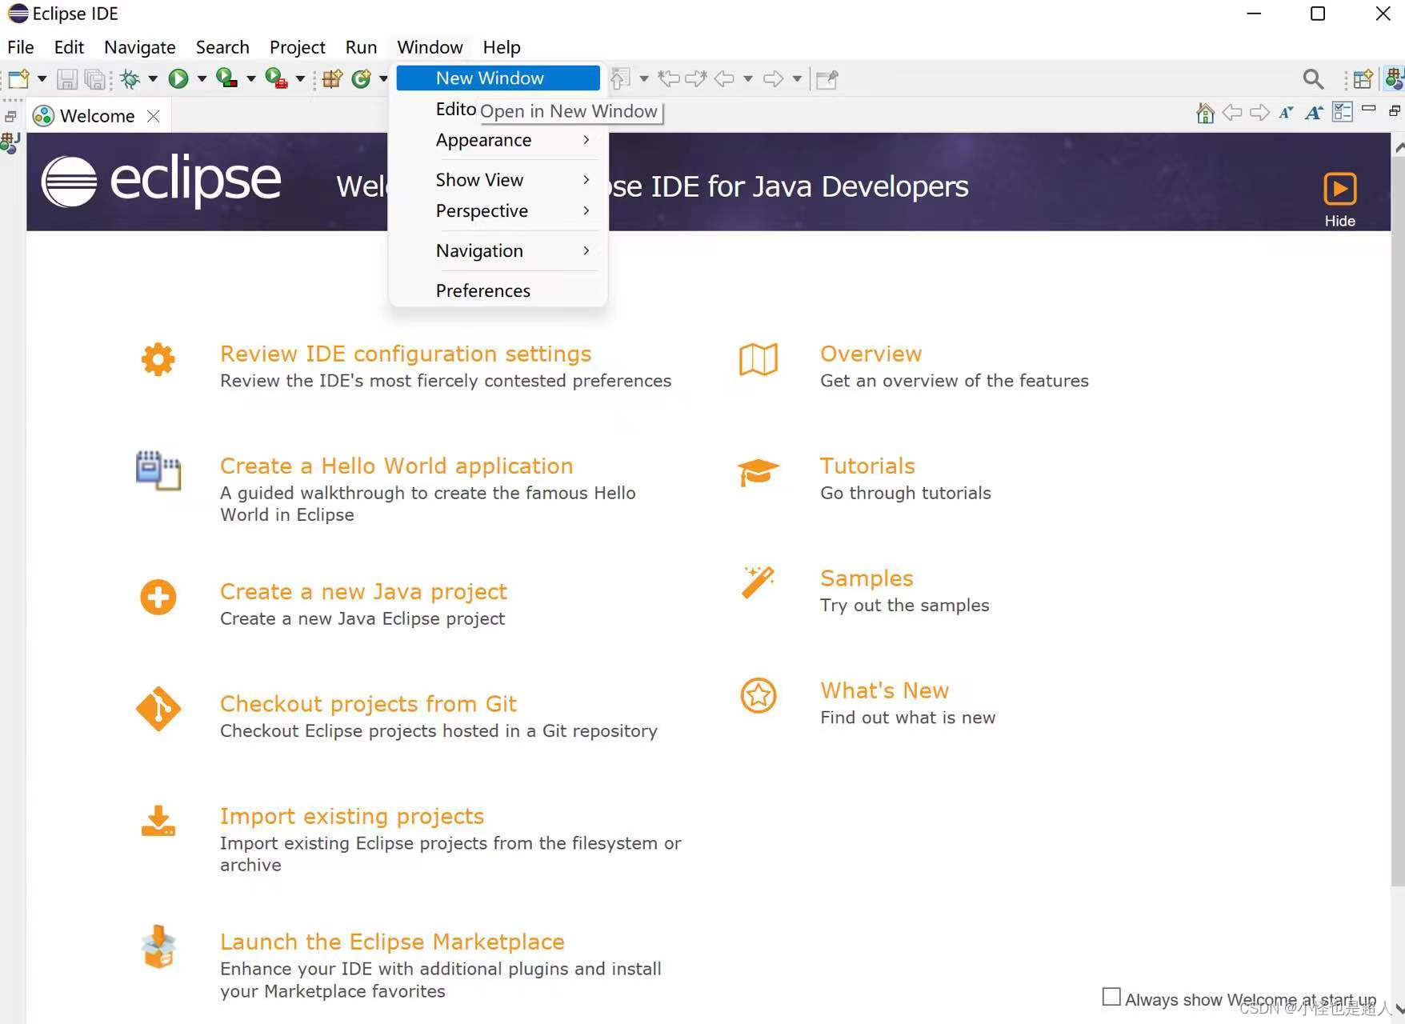This screenshot has width=1405, height=1024.
Task: Open the New Java Project wizard icon
Action: [x=332, y=78]
